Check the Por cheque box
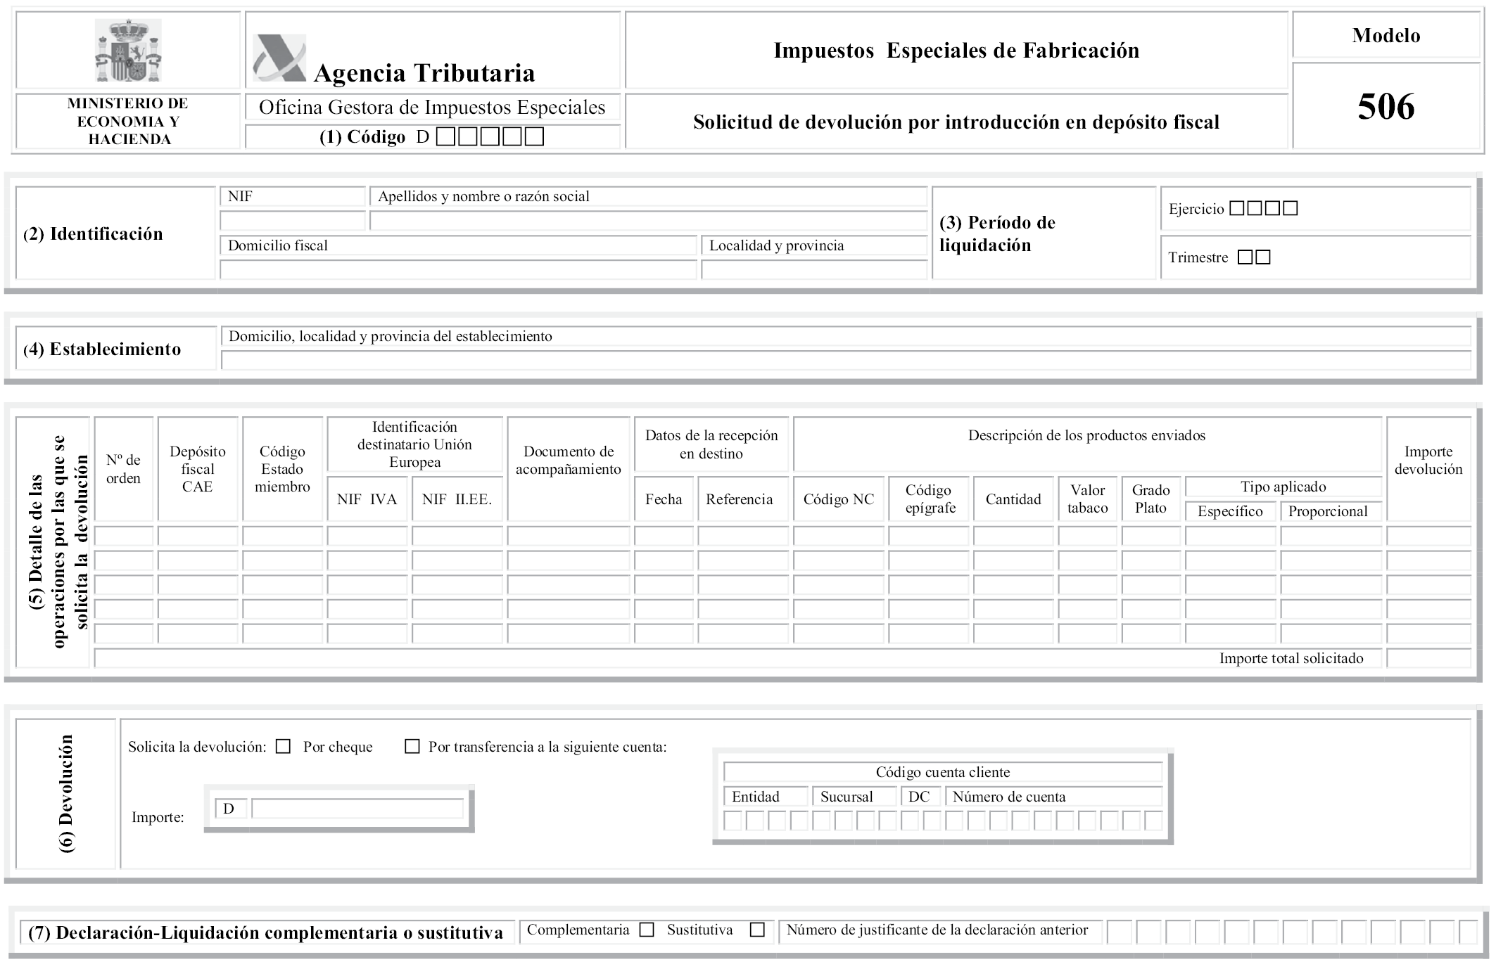This screenshot has width=1496, height=976. pos(283,747)
